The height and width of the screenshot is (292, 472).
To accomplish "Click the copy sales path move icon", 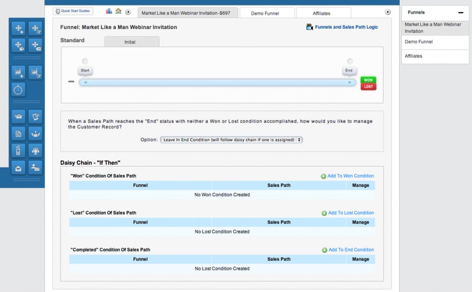I will pyautogui.click(x=18, y=46).
